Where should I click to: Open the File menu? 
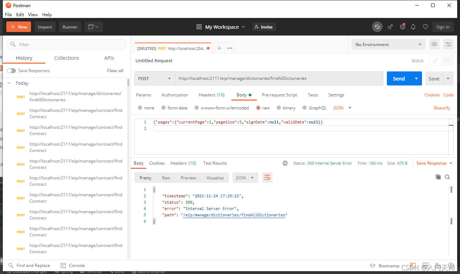(x=8, y=14)
